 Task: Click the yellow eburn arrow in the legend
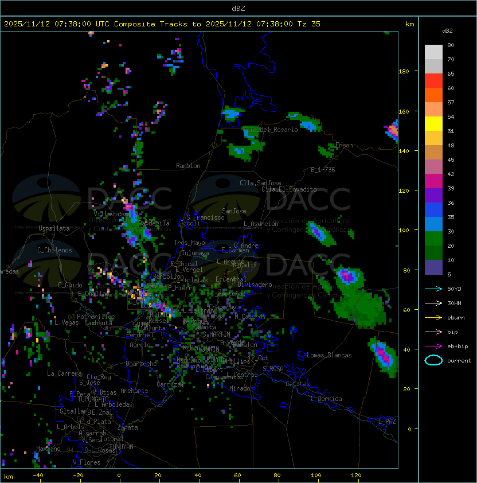[433, 318]
